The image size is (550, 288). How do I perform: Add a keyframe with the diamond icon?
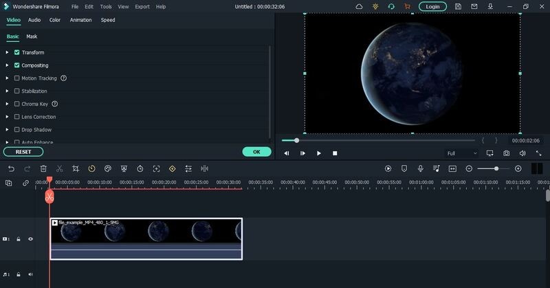click(173, 168)
